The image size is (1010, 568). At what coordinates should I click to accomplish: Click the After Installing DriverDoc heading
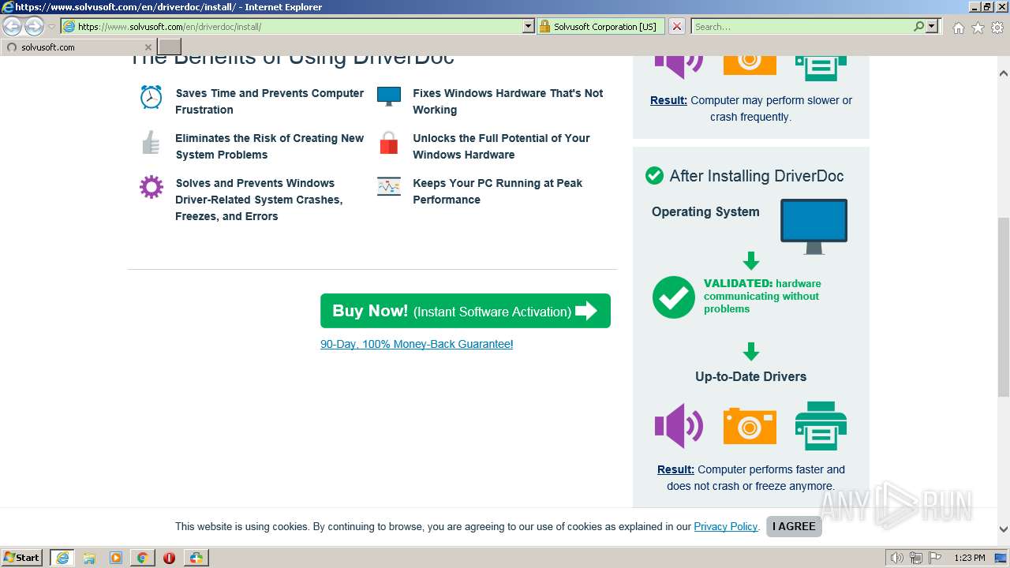tap(757, 175)
